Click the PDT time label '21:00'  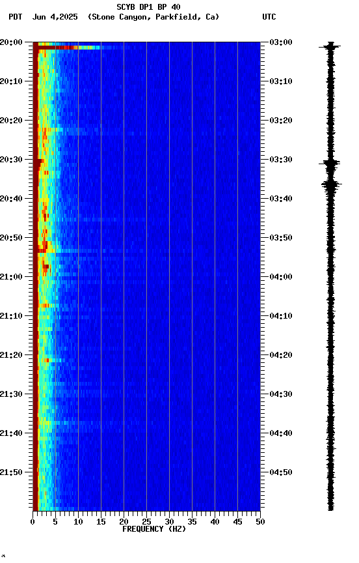(11, 277)
